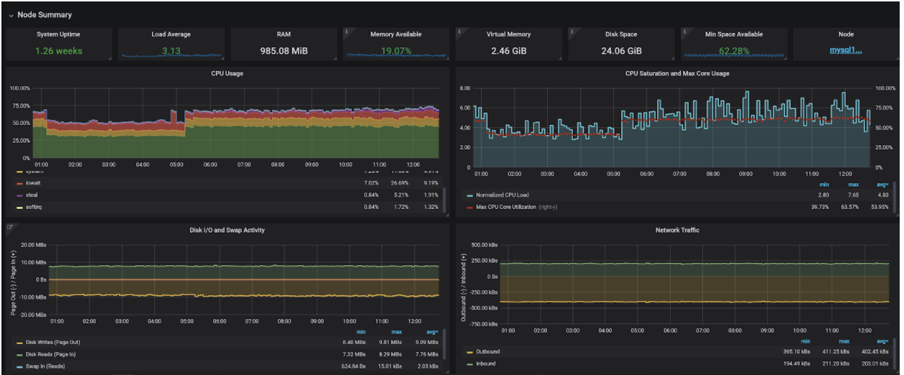Image resolution: width=904 pixels, height=375 pixels.
Task: Click the Memory Available info corner icon
Action: pyautogui.click(x=346, y=32)
